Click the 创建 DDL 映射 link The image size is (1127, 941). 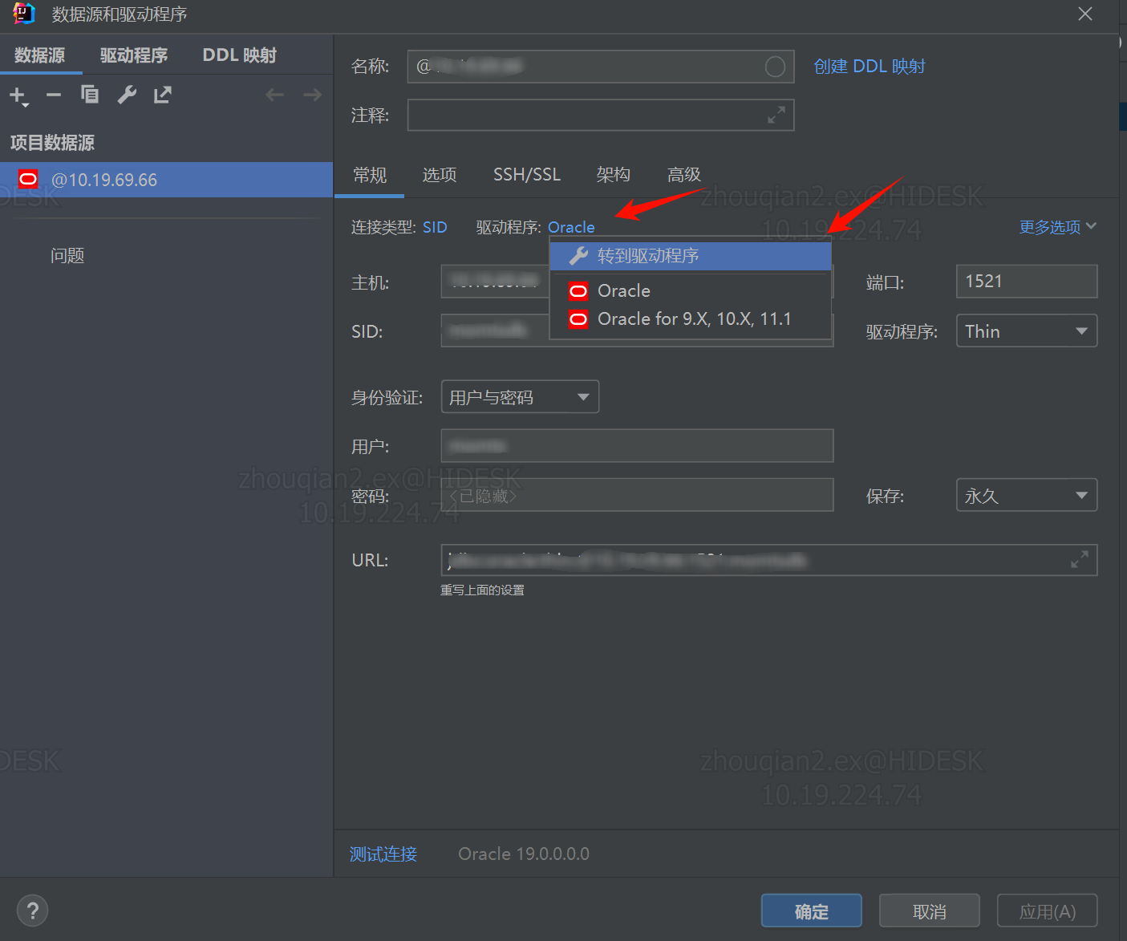[870, 67]
